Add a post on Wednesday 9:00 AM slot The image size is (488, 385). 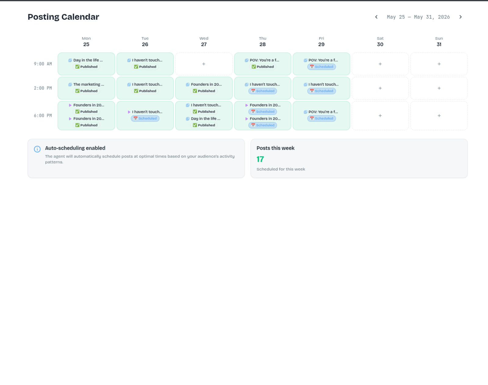pos(204,64)
